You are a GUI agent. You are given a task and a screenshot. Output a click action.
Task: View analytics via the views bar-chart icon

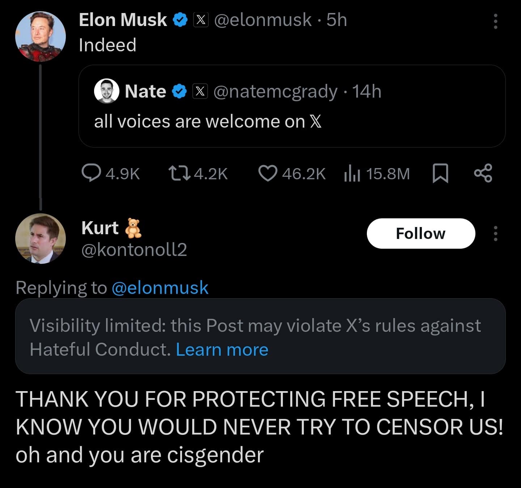352,174
